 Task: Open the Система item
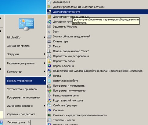97,110
